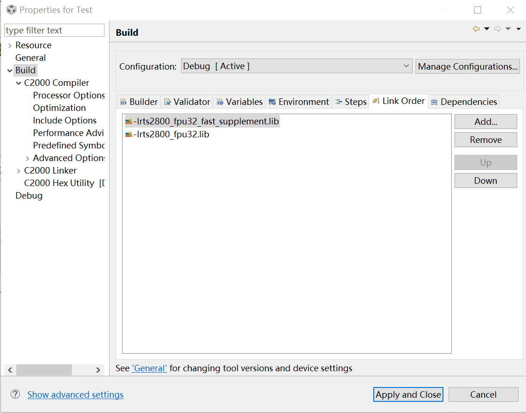Screen dimensions: 526x413
Task: Collapse the C2000 Compiler node
Action: [19, 83]
